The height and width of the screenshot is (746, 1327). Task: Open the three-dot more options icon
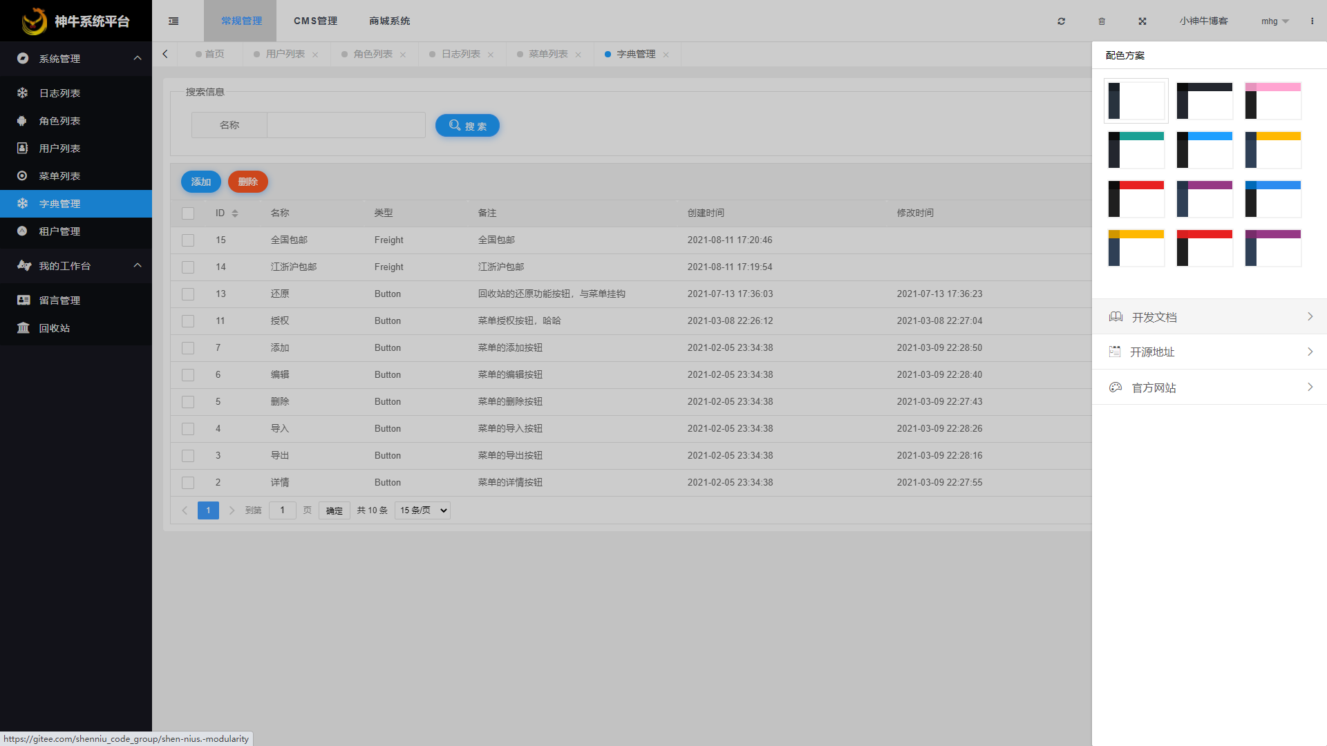(x=1312, y=21)
